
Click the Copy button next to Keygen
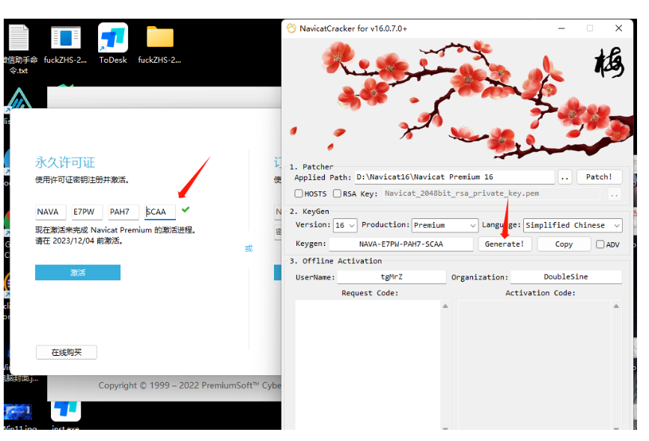(x=564, y=244)
